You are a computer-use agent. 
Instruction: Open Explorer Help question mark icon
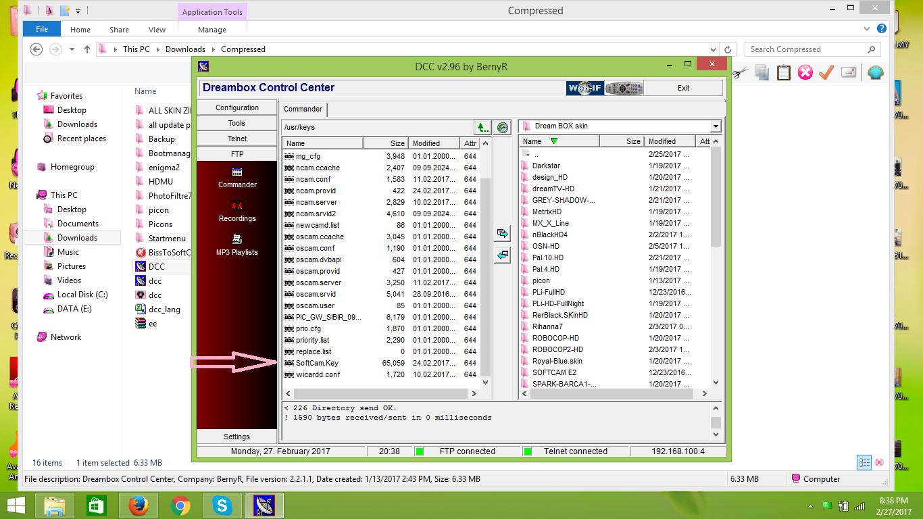pyautogui.click(x=882, y=29)
